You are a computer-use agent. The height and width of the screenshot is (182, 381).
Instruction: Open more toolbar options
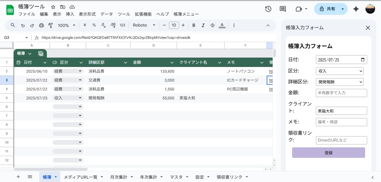[234, 25]
